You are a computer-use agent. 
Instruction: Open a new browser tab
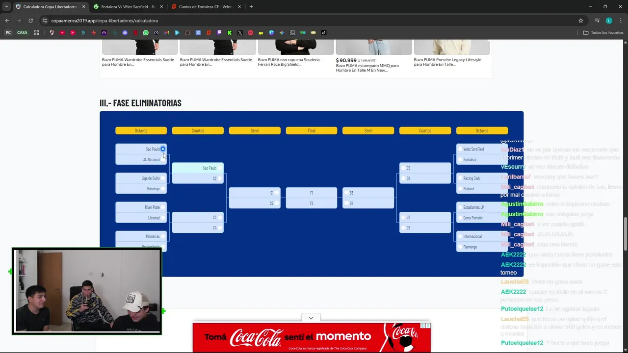(x=251, y=7)
